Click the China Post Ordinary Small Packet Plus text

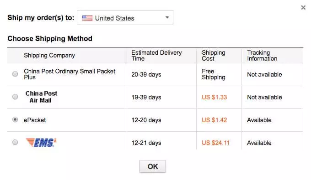[70, 74]
